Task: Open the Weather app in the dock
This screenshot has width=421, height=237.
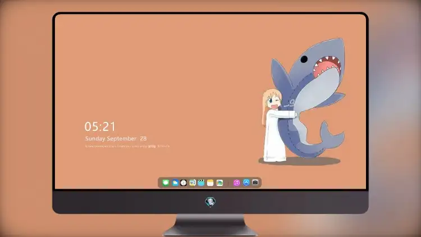Action: coord(175,183)
